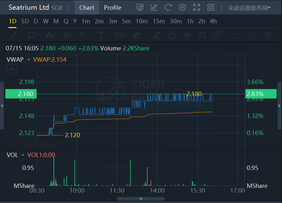Expand the right side panel handle
The height and width of the screenshot is (203, 282).
(279, 106)
